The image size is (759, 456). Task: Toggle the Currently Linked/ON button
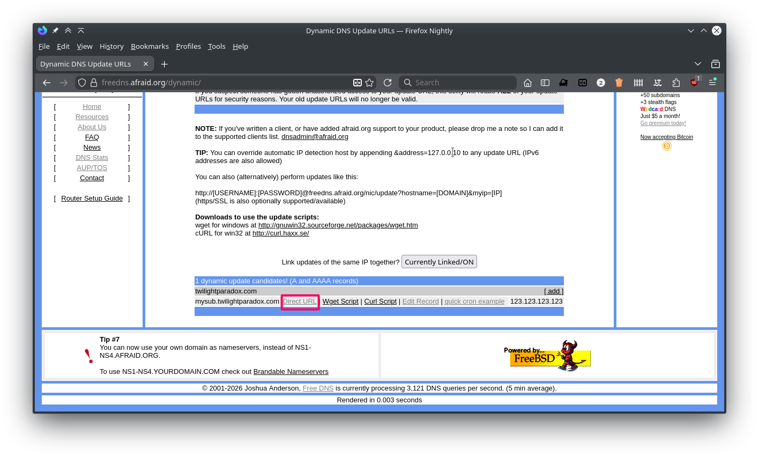point(439,262)
